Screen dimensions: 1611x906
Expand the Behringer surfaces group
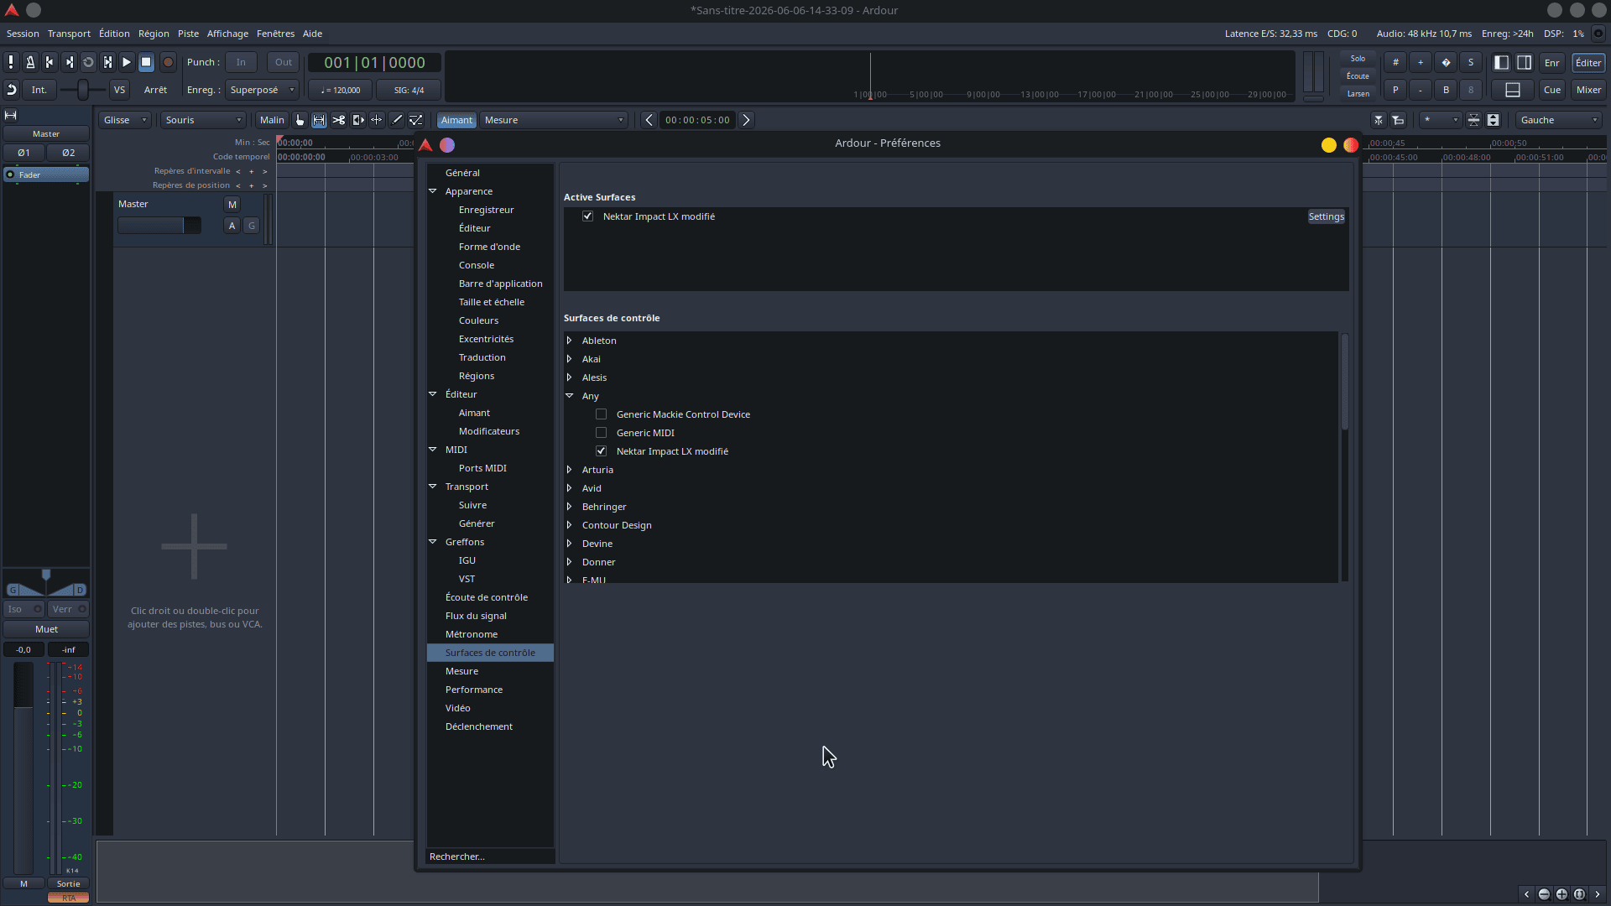pos(570,507)
